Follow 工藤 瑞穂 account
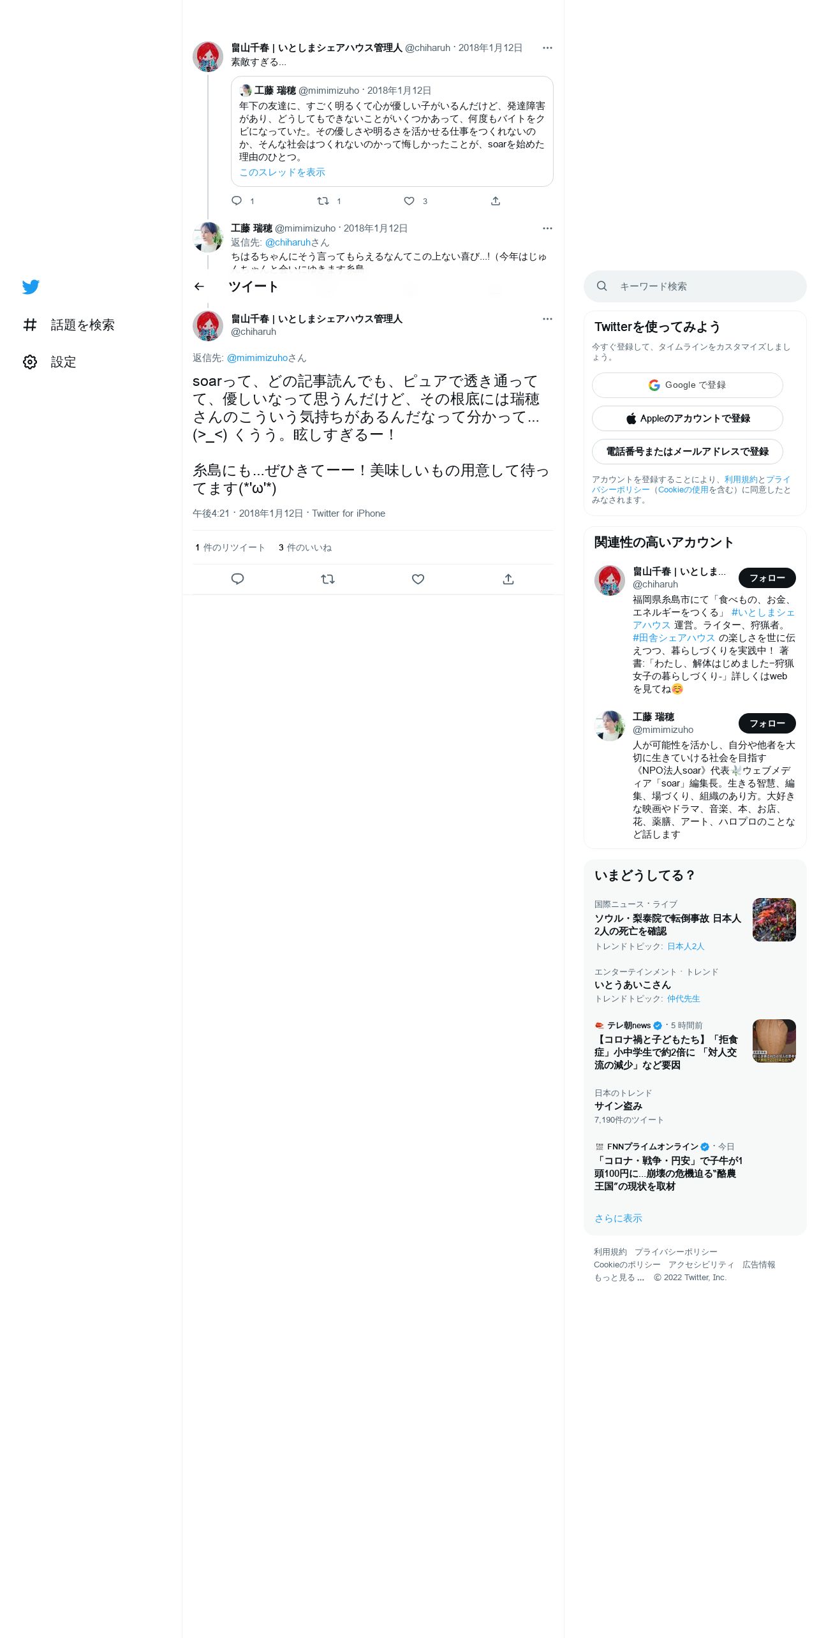 pos(767,723)
